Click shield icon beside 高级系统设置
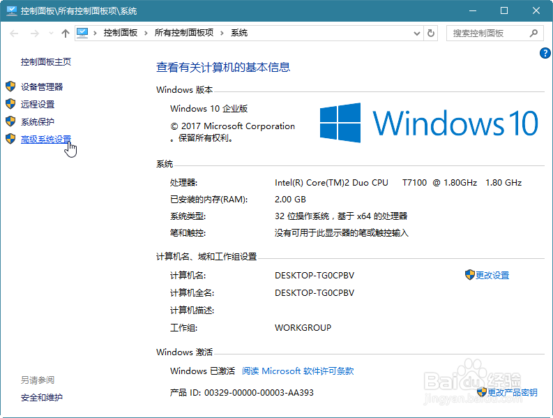 pos(10,139)
